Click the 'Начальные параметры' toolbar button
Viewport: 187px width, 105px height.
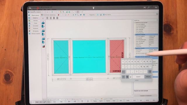click(x=49, y=15)
